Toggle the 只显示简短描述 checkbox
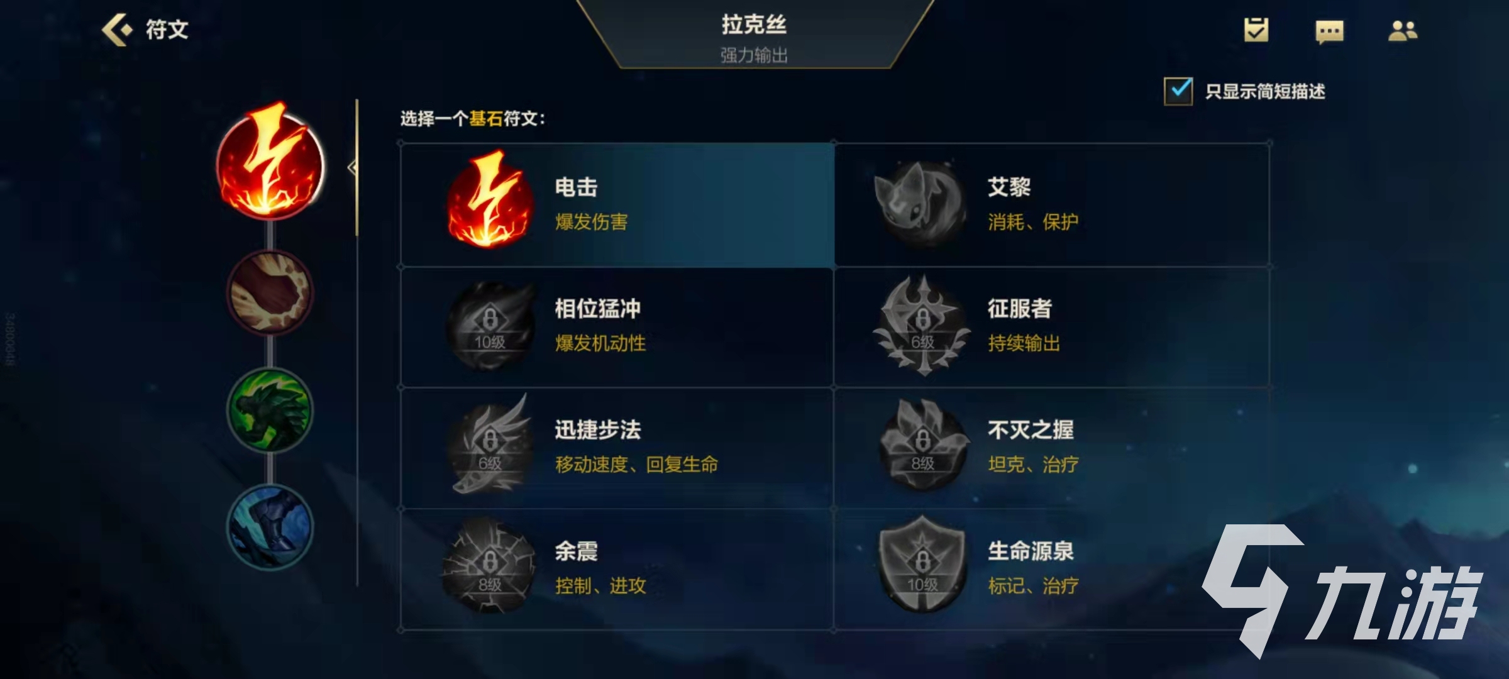This screenshot has height=679, width=1509. pyautogui.click(x=1178, y=91)
